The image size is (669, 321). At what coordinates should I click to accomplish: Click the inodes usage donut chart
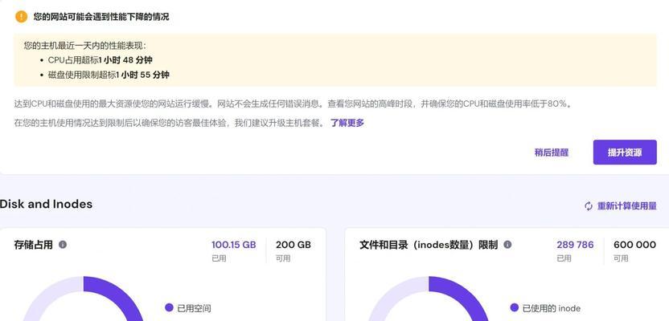[429, 299]
